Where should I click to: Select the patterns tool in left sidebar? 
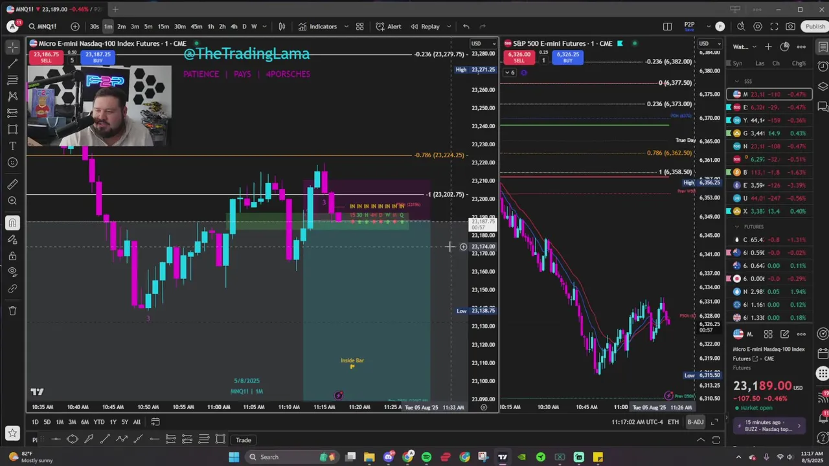click(x=12, y=96)
